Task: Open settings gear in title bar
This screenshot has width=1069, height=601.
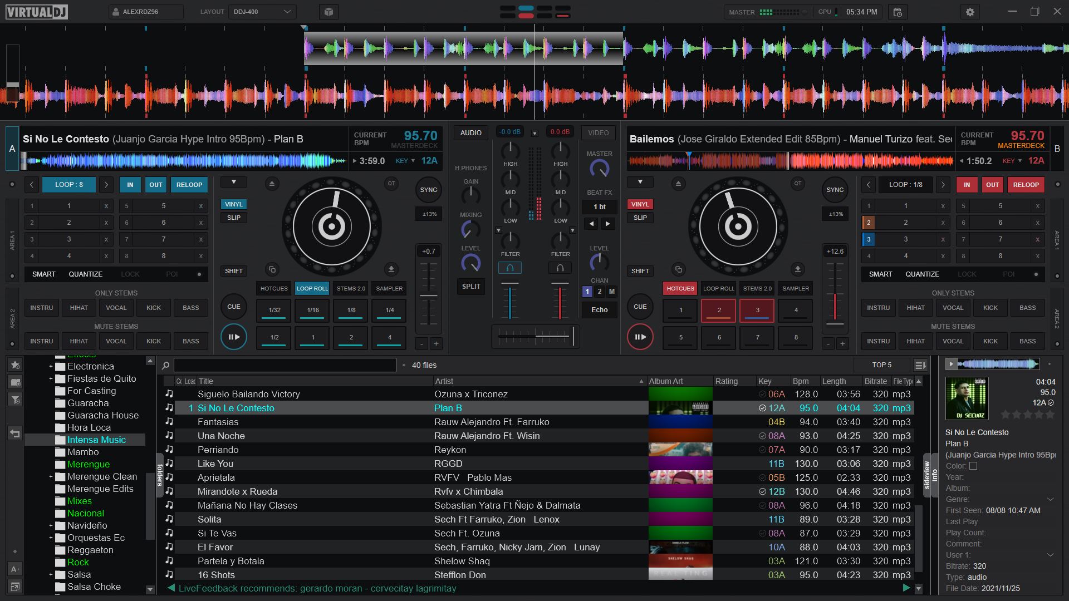Action: [970, 12]
